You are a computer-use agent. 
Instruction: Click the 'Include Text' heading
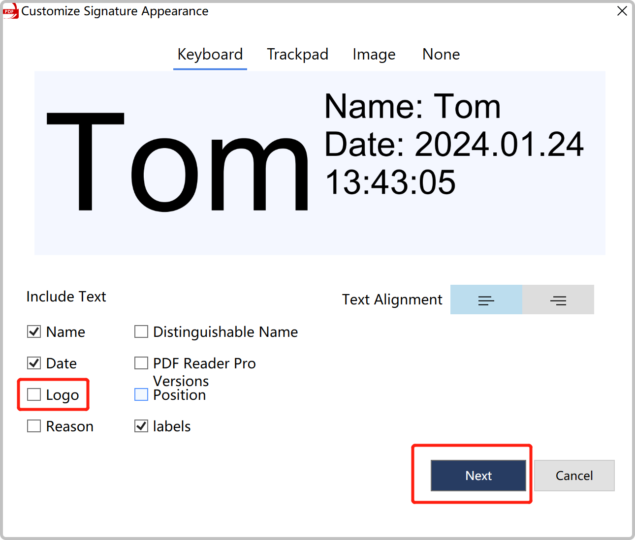pyautogui.click(x=66, y=297)
